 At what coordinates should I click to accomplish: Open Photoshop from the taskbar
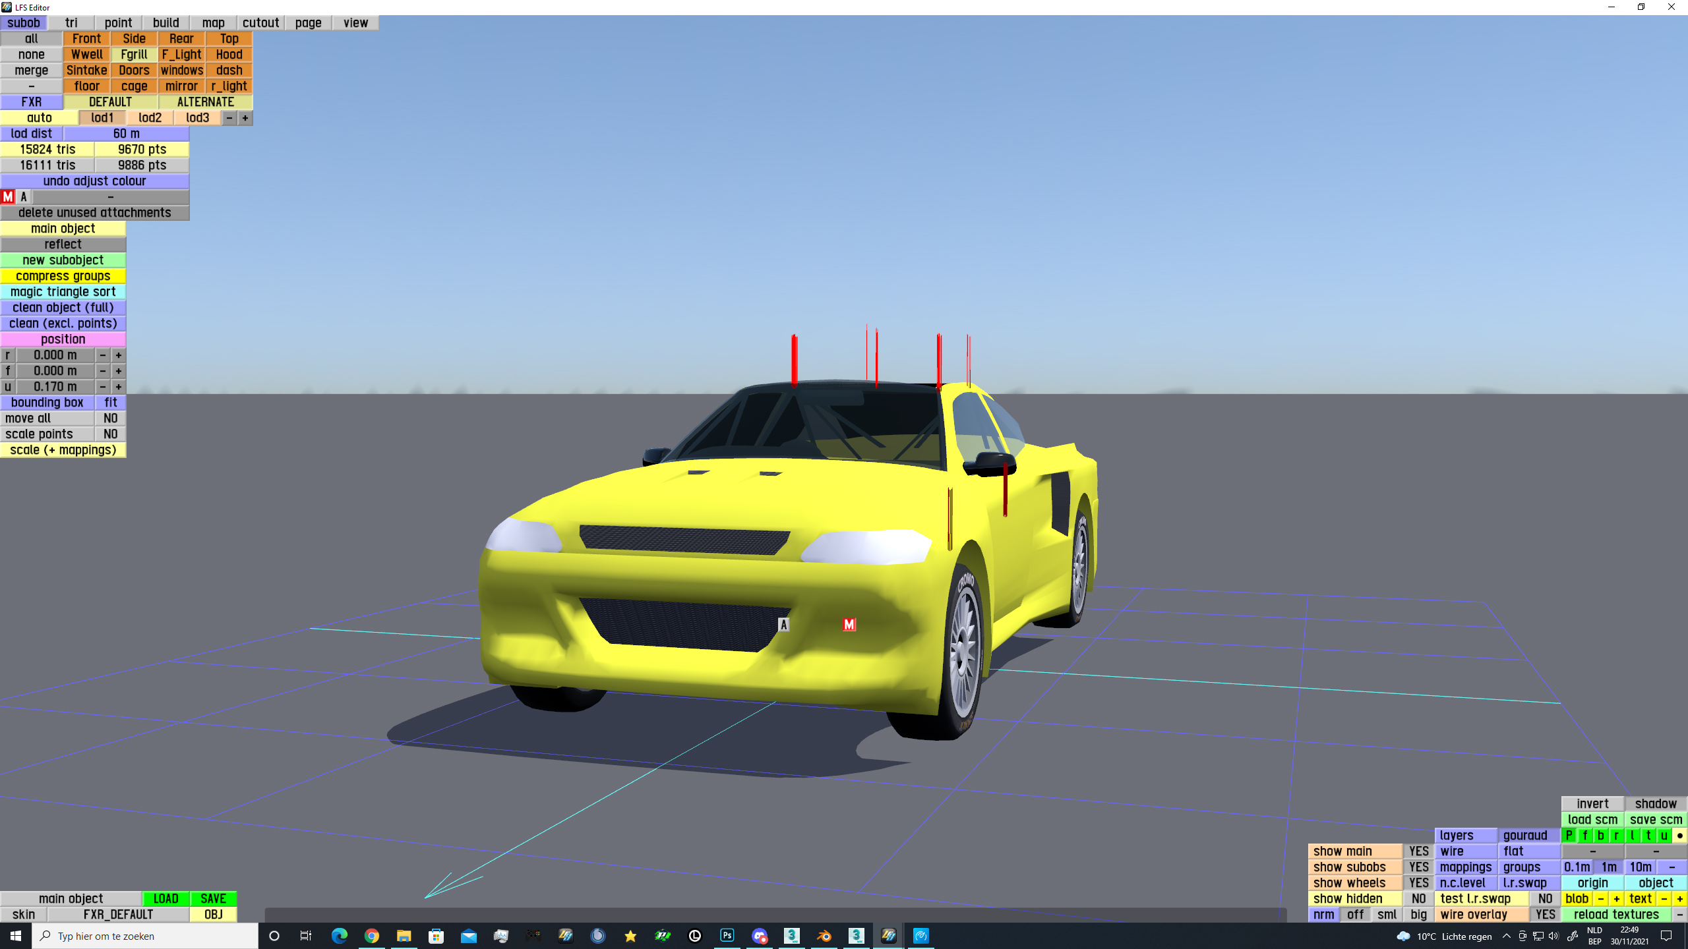(727, 935)
